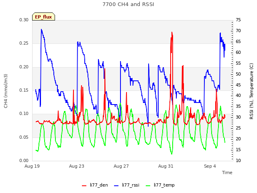Viewport: 257px width, 193px height.
Task: Click the 25 right axis tick label
Action: pyautogui.click(x=238, y=128)
